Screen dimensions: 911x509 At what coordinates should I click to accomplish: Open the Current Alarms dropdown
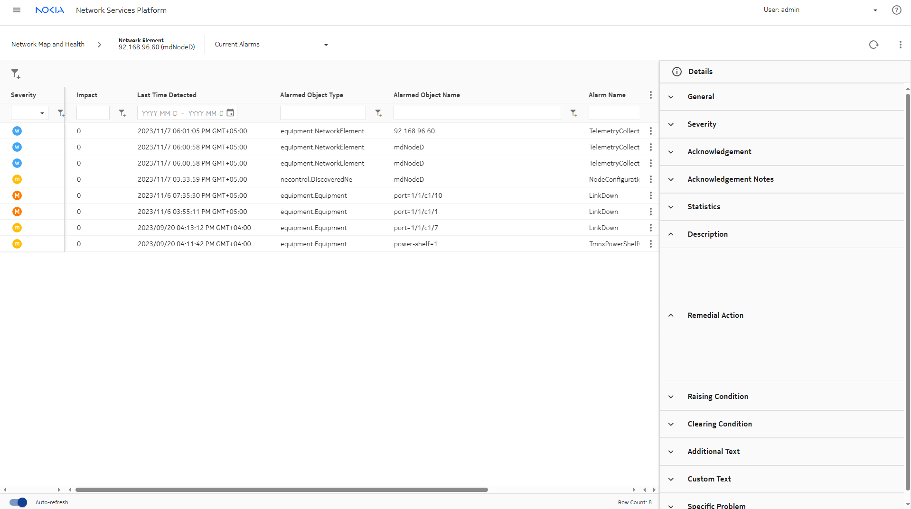point(271,45)
